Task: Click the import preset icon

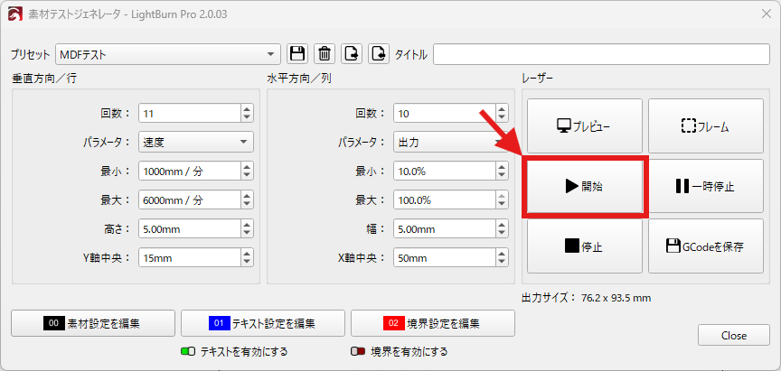Action: click(x=353, y=54)
